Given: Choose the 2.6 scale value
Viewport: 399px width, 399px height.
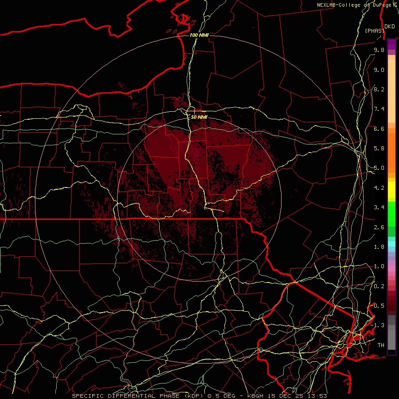Looking at the screenshot, I should 379,227.
